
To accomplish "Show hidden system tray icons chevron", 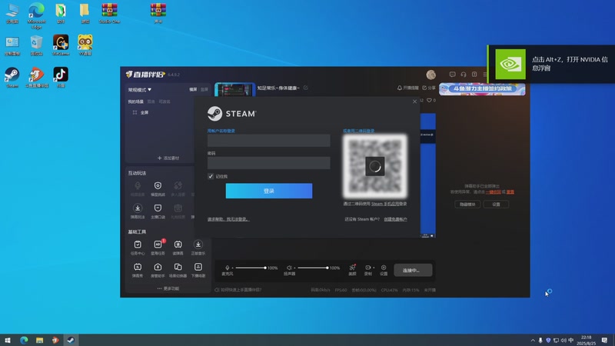I will pyautogui.click(x=533, y=340).
